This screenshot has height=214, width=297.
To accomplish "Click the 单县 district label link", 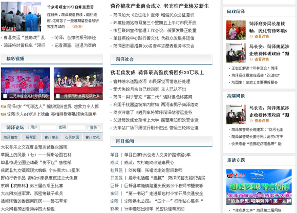I will [x=114, y=155].
